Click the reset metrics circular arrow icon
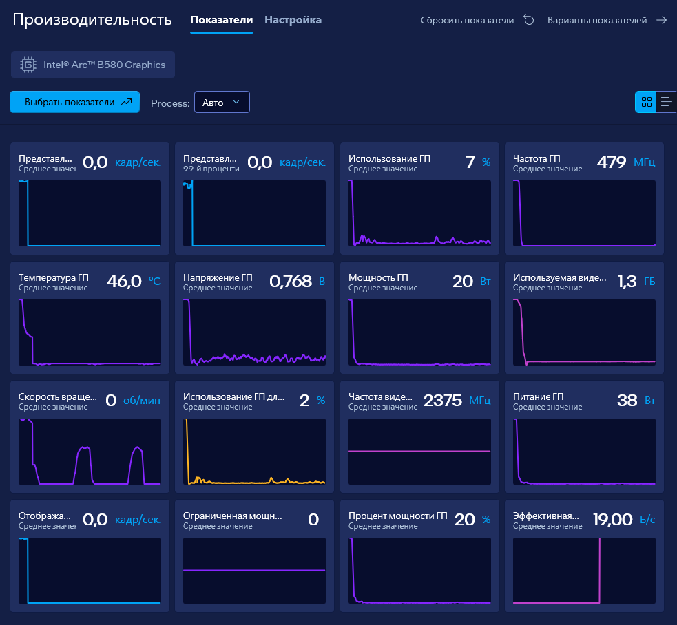This screenshot has height=625, width=677. coord(528,20)
